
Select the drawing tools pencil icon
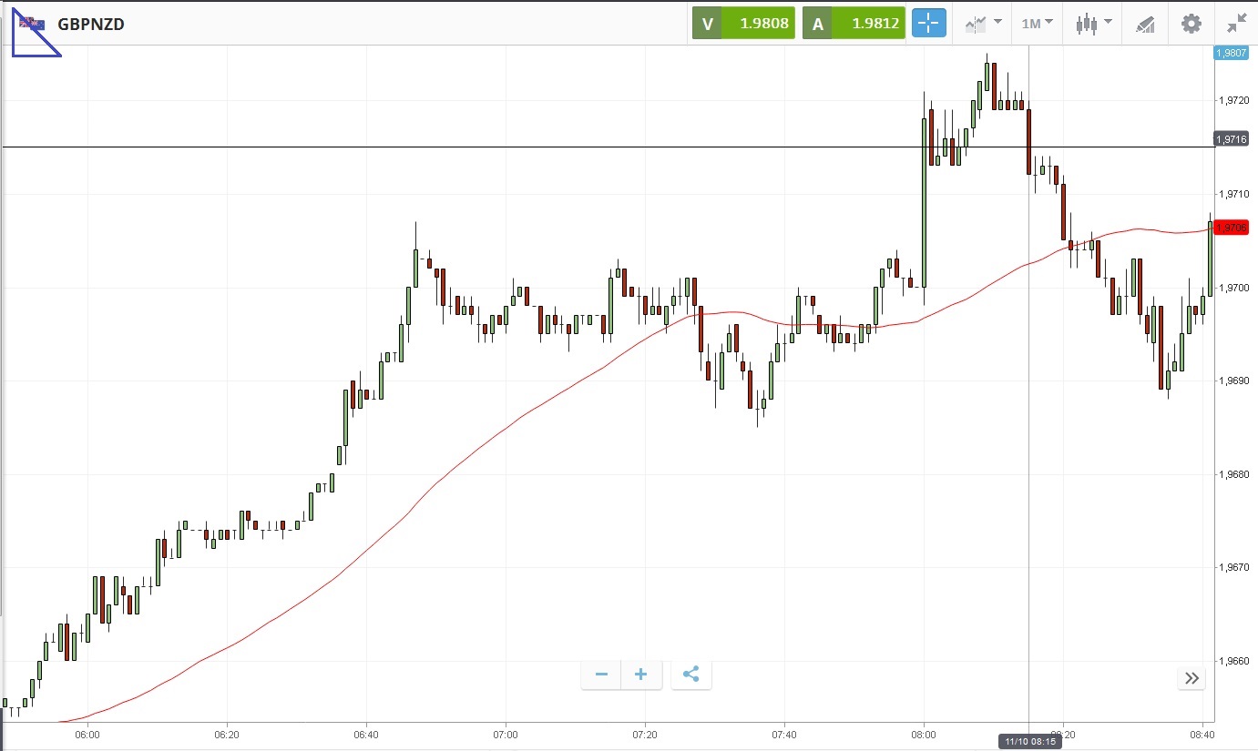[x=1145, y=25]
